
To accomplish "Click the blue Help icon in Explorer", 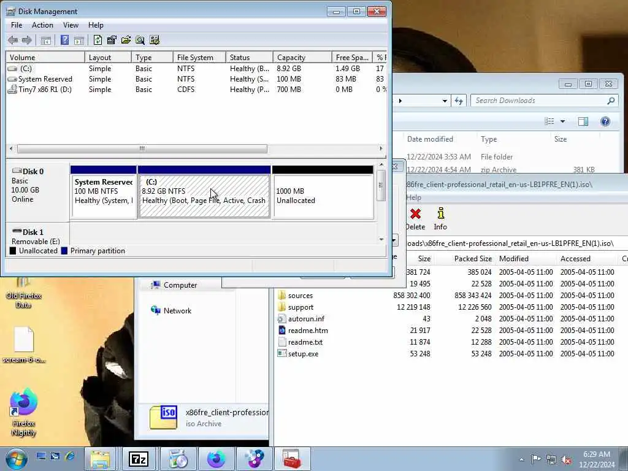I will click(605, 121).
